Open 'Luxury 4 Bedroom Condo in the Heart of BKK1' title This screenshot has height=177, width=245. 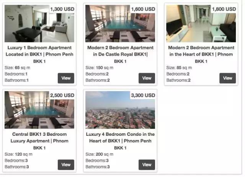tap(120, 137)
